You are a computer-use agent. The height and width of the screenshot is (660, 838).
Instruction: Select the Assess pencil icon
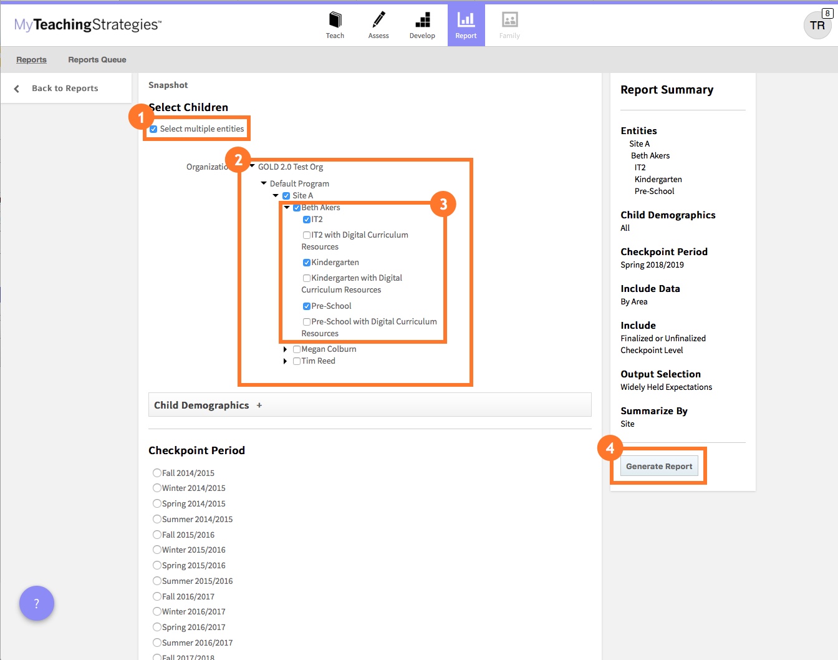tap(378, 20)
